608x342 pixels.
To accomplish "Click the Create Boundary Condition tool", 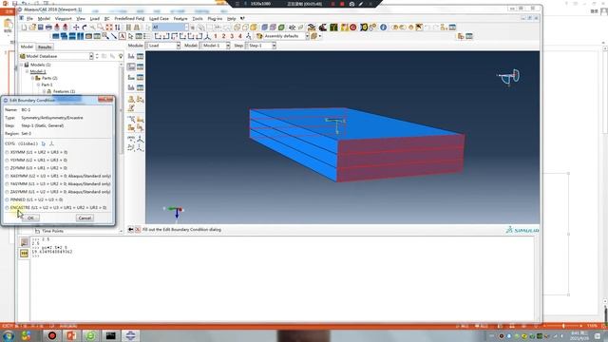I will 131,67.
